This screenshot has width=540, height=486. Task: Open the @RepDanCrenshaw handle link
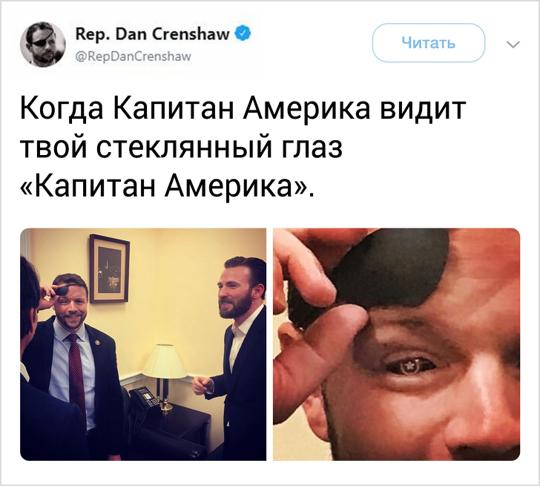(133, 56)
